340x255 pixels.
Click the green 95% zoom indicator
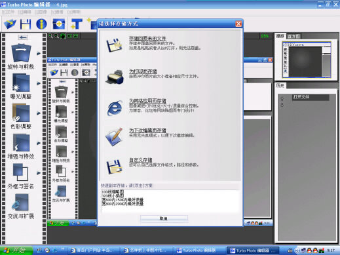pos(265,36)
